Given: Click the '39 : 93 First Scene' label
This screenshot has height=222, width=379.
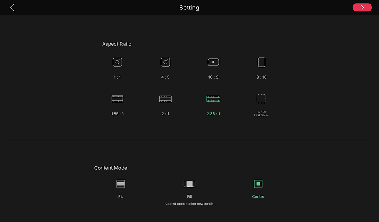Looking at the screenshot, I should (x=261, y=113).
